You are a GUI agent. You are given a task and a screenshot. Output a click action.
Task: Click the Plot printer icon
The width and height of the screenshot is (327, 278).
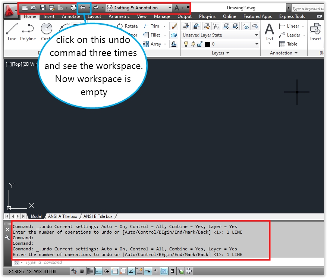pyautogui.click(x=73, y=8)
